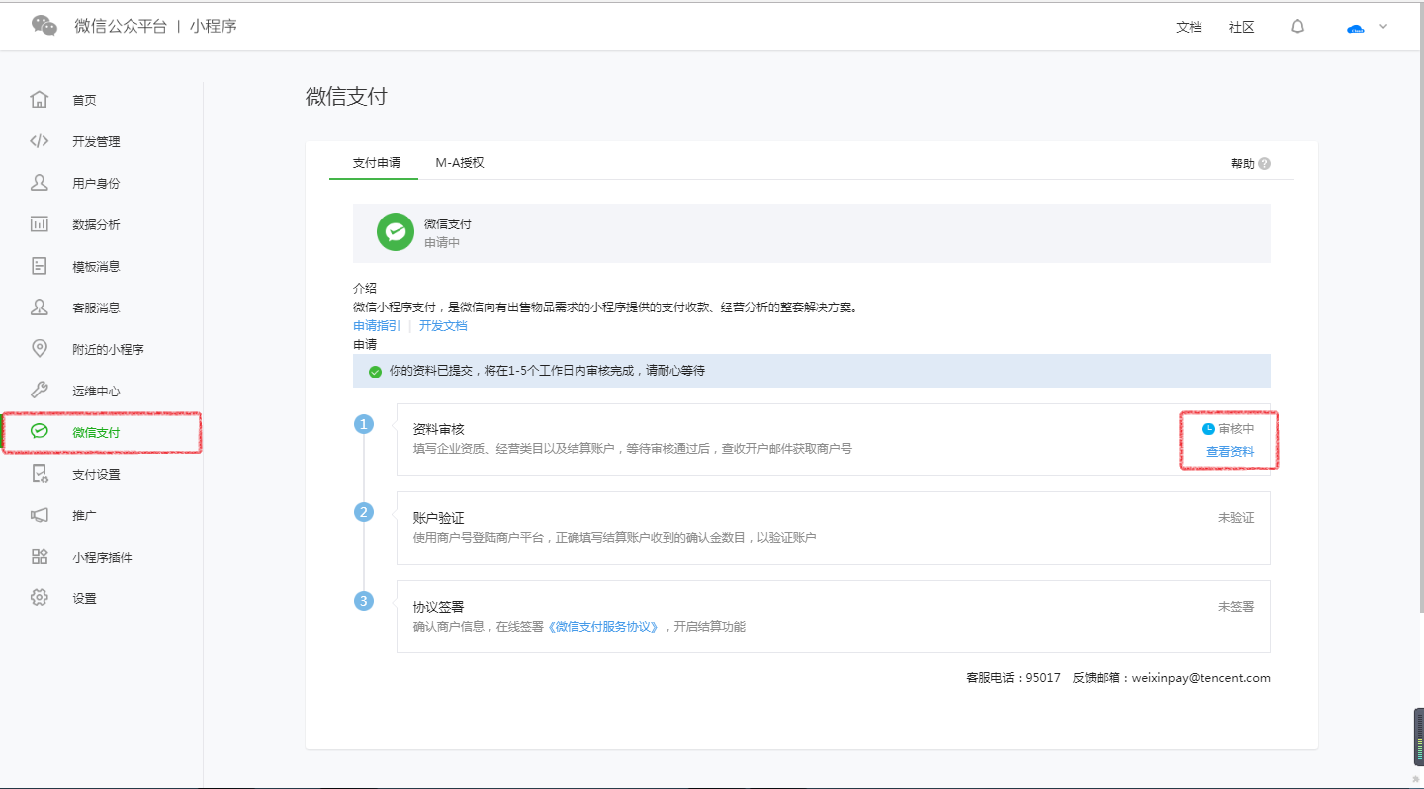Image resolution: width=1424 pixels, height=789 pixels.
Task: Open 开发管理 via its code icon
Action: [40, 141]
